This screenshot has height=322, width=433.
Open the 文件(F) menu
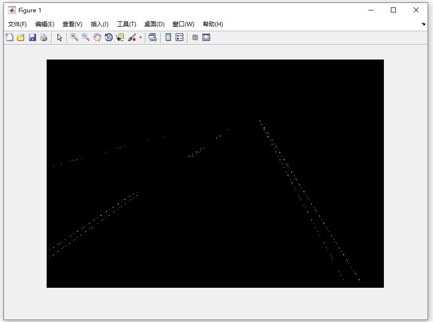[17, 24]
